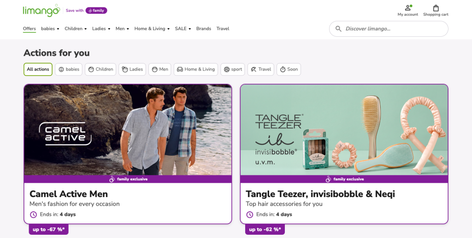The width and height of the screenshot is (472, 238).
Task: Click family exclusive icon on Tangle Teezer banner
Action: pos(328,179)
